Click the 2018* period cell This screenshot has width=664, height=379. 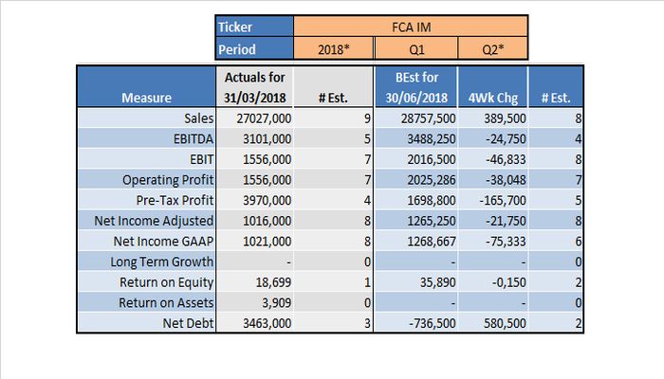[x=334, y=48]
